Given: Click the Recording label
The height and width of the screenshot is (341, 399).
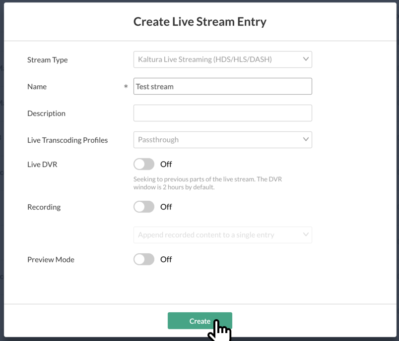Looking at the screenshot, I should [x=44, y=207].
